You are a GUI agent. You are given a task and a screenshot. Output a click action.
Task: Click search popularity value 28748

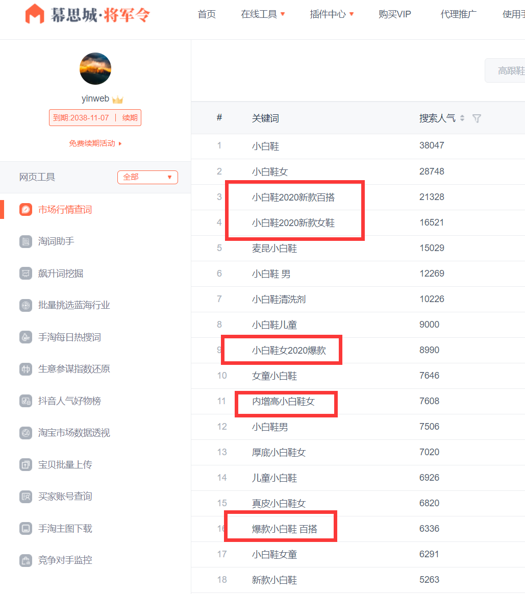click(432, 171)
